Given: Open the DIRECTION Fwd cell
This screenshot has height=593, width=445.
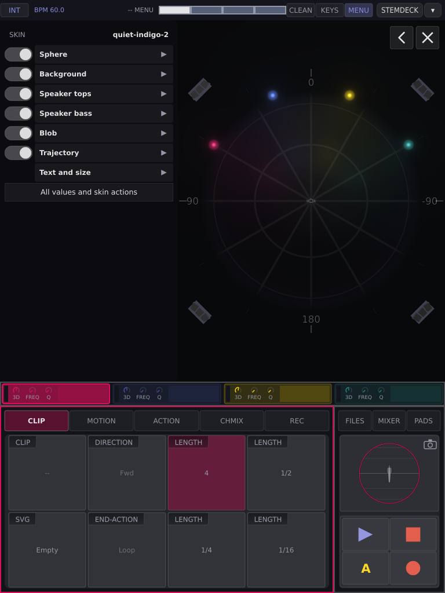Looking at the screenshot, I should click(x=127, y=473).
